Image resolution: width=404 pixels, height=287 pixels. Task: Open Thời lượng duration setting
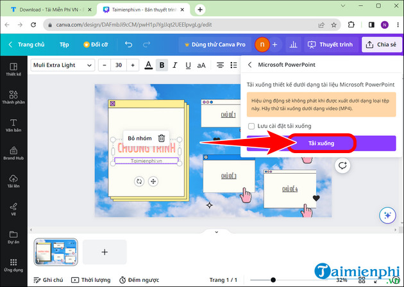[x=90, y=280]
